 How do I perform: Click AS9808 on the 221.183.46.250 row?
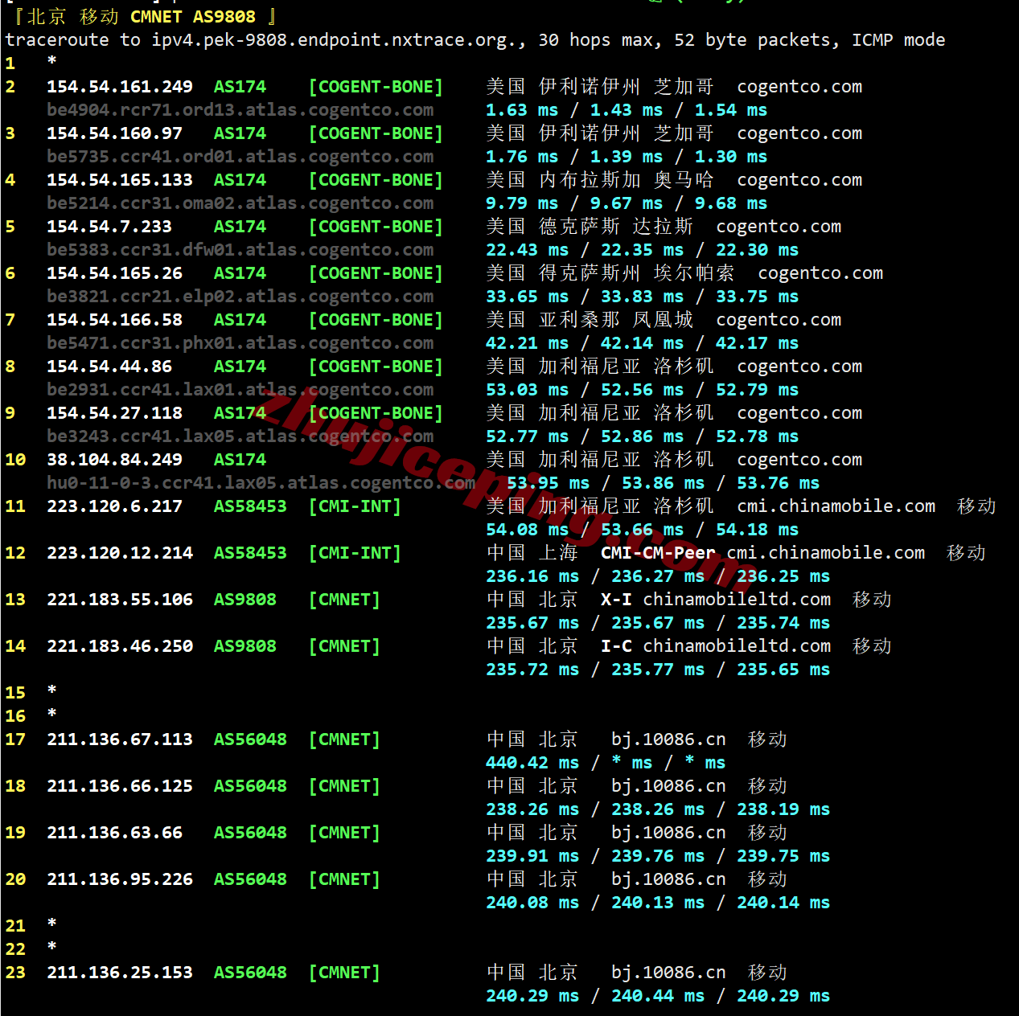pyautogui.click(x=245, y=646)
